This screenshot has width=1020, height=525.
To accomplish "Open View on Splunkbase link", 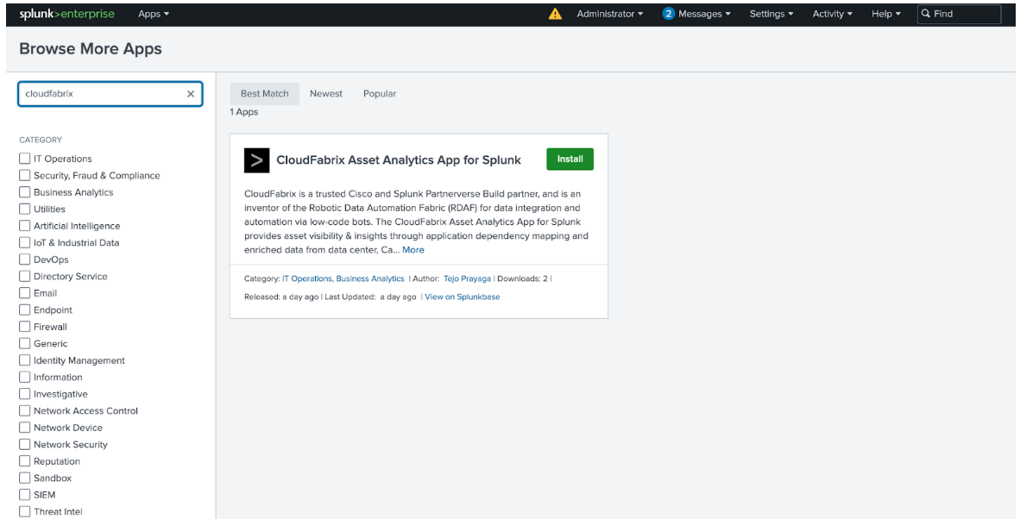I will 462,296.
